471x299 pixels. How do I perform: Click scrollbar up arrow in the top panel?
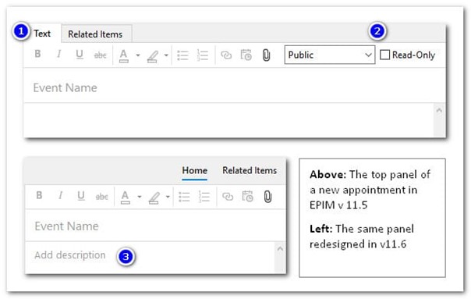pyautogui.click(x=439, y=110)
